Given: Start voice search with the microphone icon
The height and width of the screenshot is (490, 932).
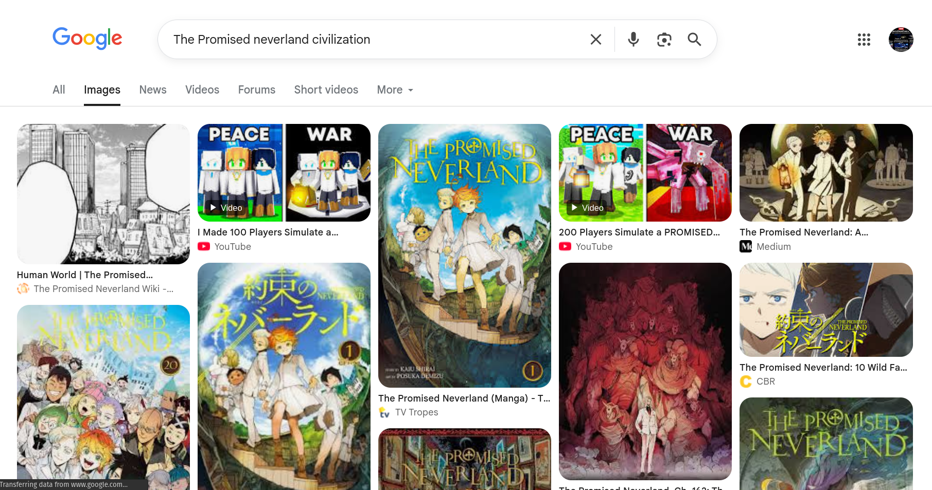Looking at the screenshot, I should (x=634, y=40).
